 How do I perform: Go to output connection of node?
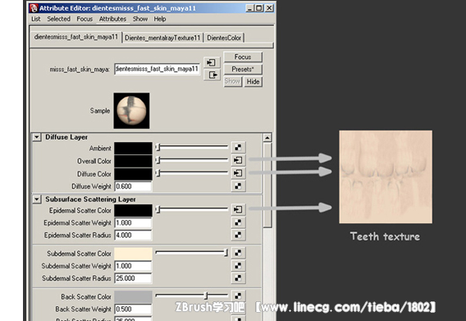tap(212, 75)
